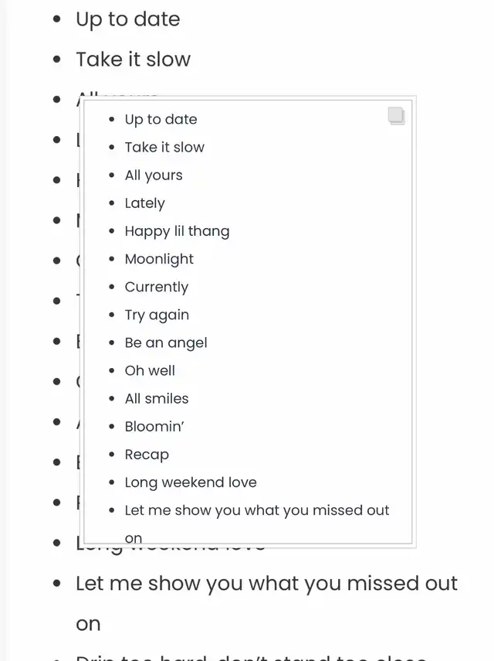Click the large "Let me show you what you missed out" text below the popup
The image size is (494, 661).
tap(266, 584)
